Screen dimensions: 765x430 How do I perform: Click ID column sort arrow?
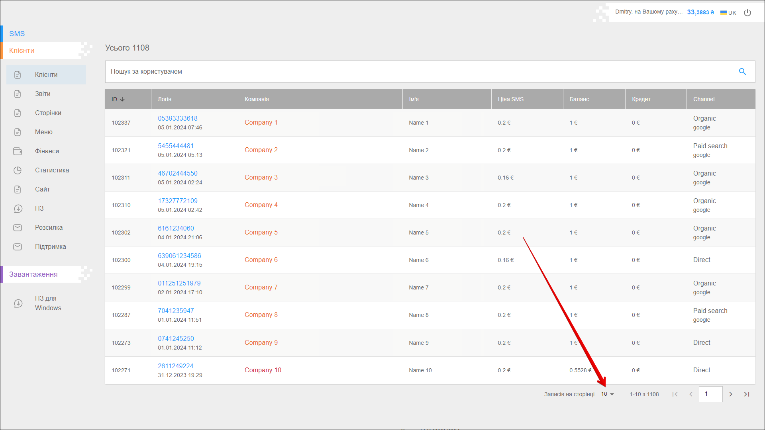[x=122, y=99]
